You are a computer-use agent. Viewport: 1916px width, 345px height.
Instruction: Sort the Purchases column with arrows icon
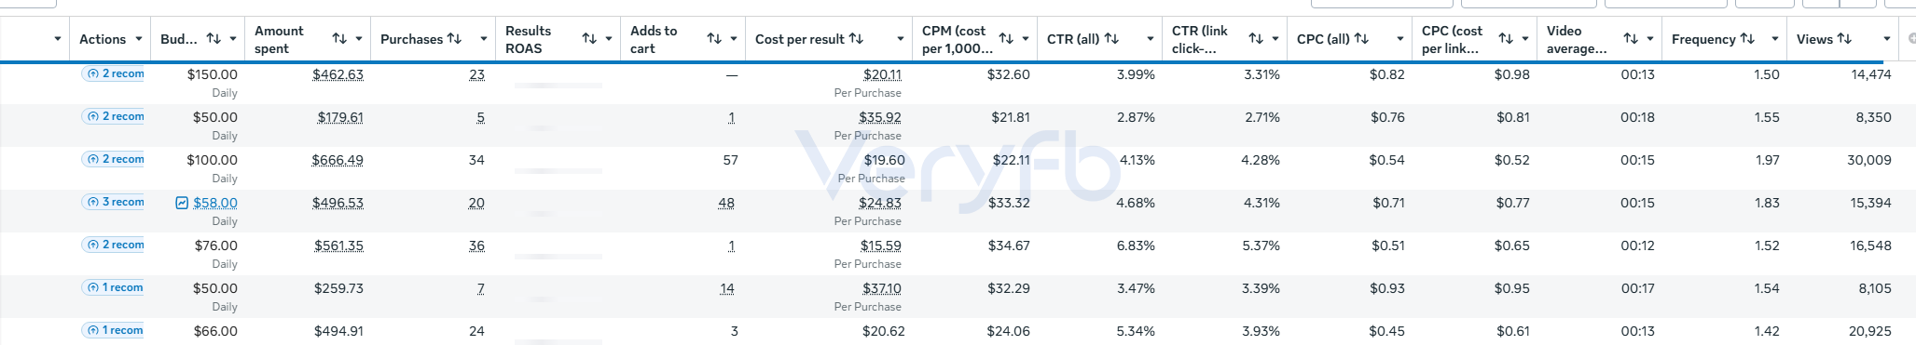click(454, 39)
